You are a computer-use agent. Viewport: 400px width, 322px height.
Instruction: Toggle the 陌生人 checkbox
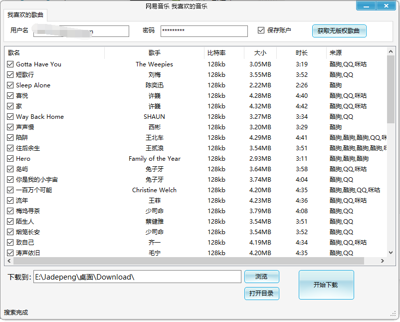click(10, 221)
